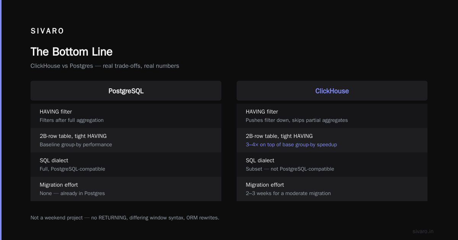Viewport: 458px width, 240px height.
Task: Click 'Filters after full aggregation' text
Action: (72, 120)
